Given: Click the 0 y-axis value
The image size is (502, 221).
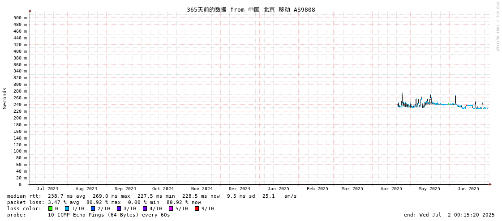Looking at the screenshot, I should click(x=20, y=185).
